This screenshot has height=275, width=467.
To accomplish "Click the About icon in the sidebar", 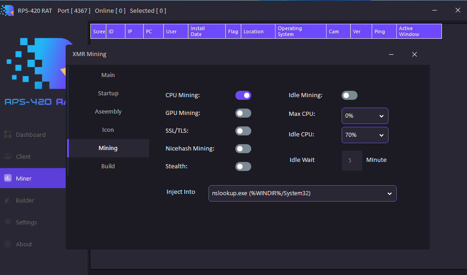I will (x=8, y=244).
